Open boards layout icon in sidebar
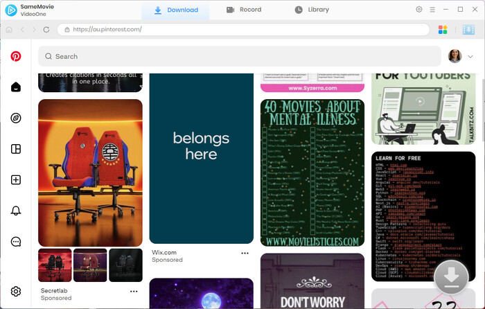Screen dimensions: 485x309 pyautogui.click(x=15, y=149)
